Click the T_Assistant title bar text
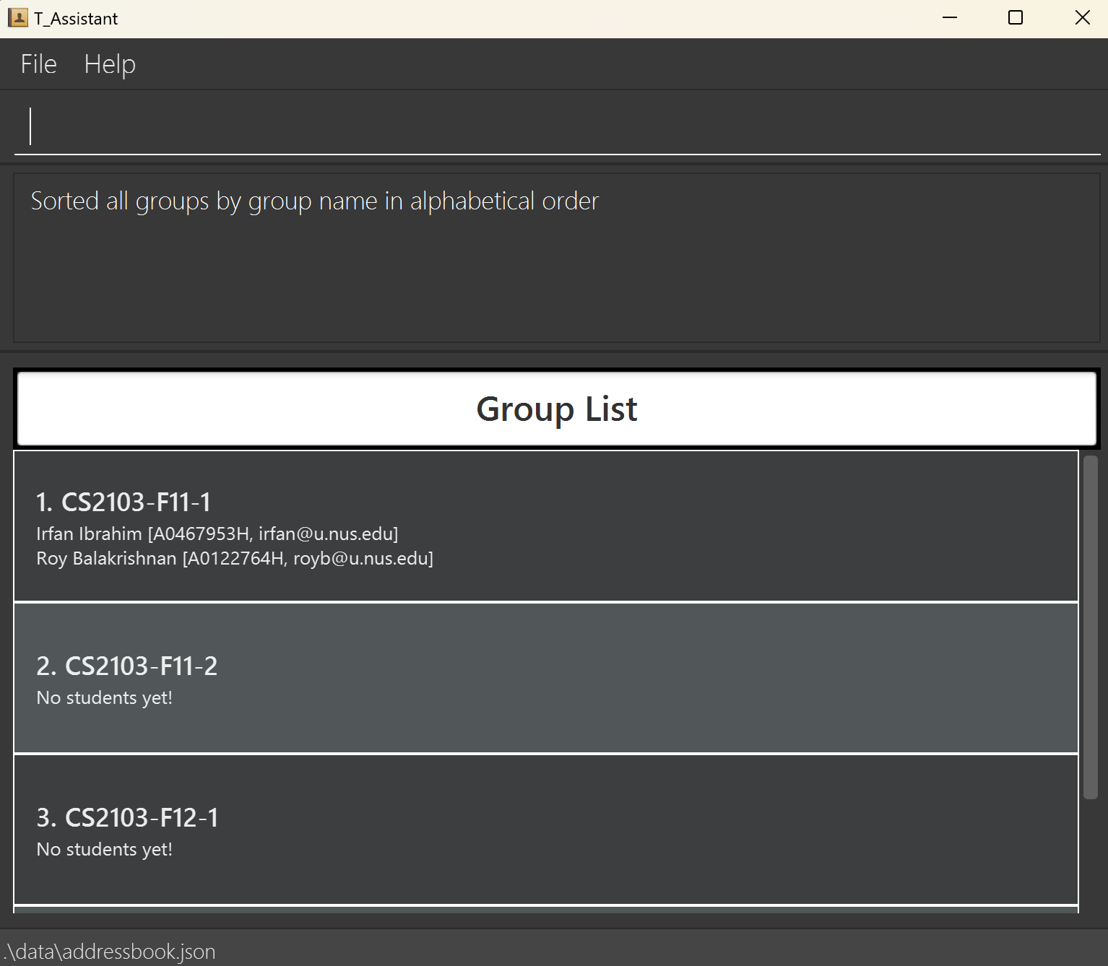This screenshot has width=1108, height=966. pyautogui.click(x=76, y=19)
